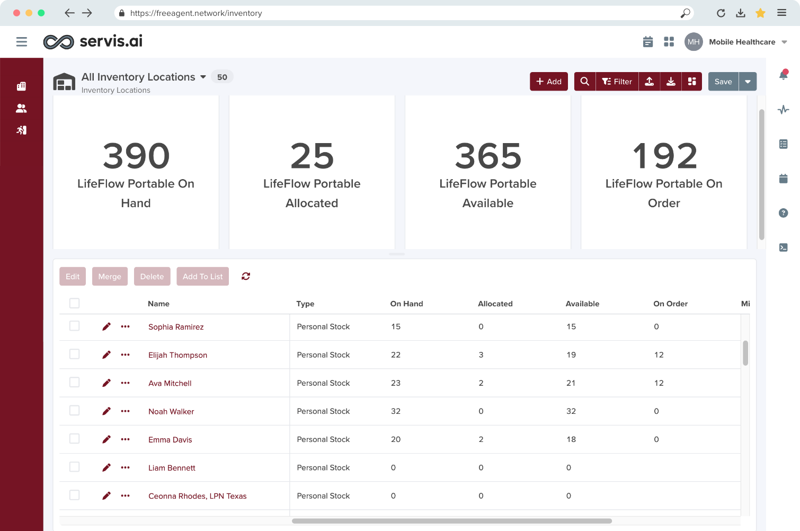800x531 pixels.
Task: Open the calendar tasks icon in header
Action: [648, 42]
